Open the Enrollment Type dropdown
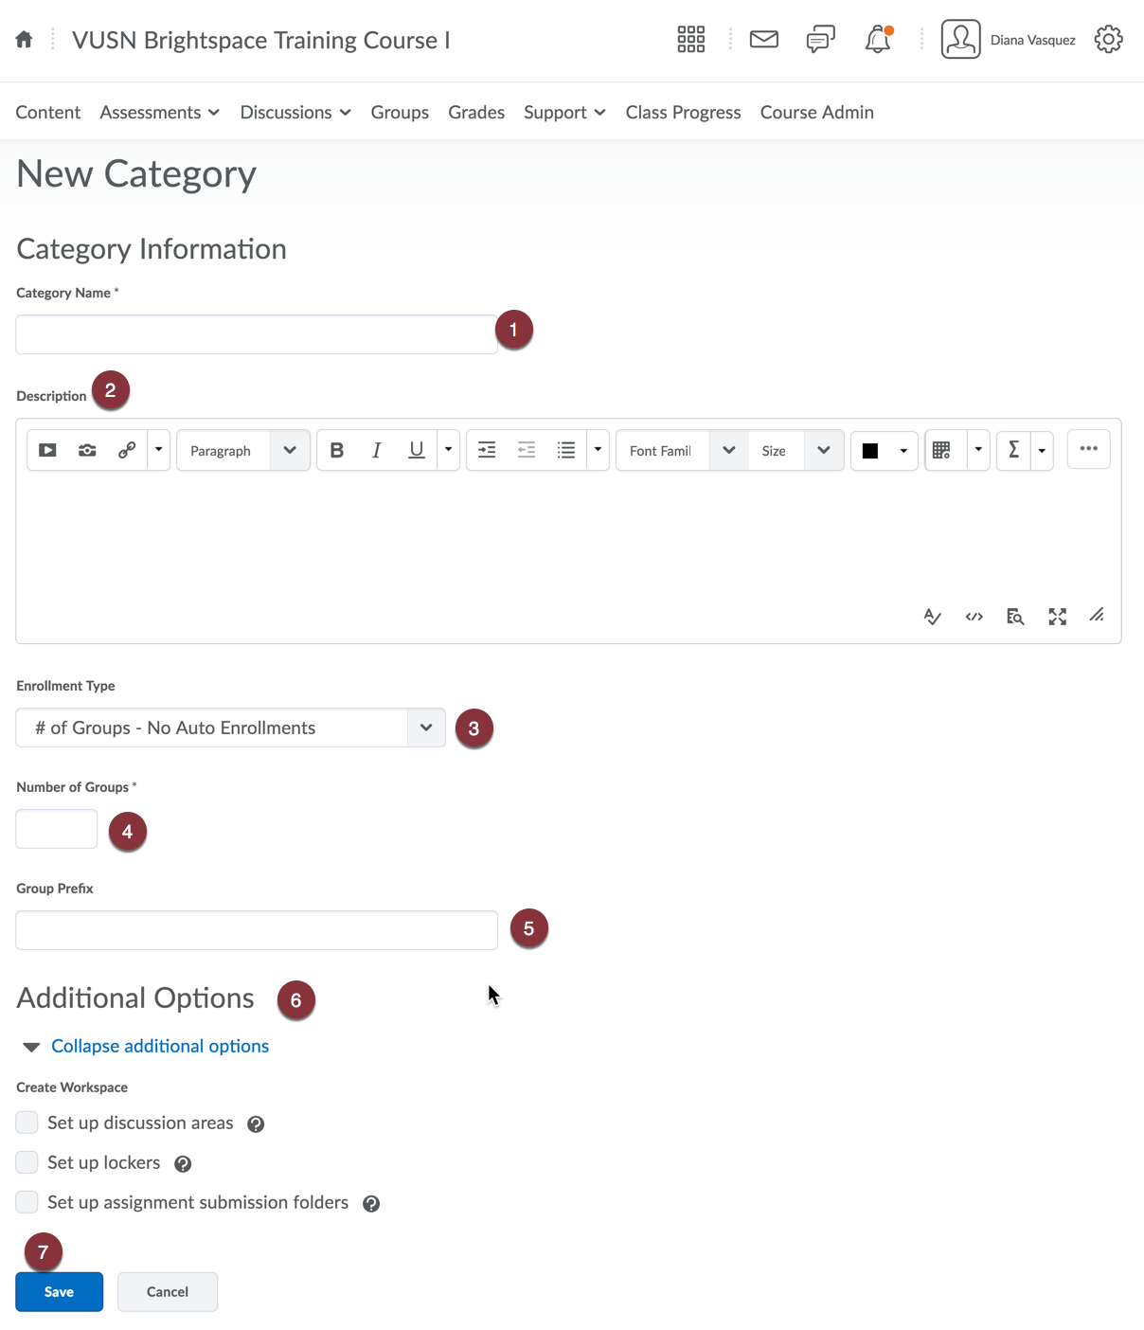 coord(231,728)
